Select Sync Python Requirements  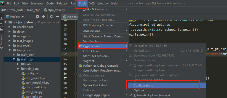tap(103, 71)
